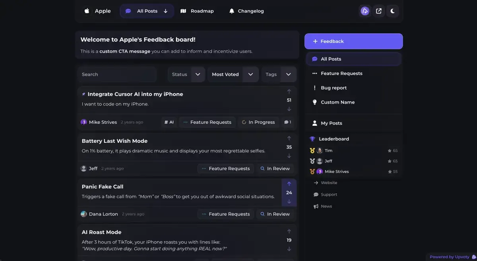Click the Apple logo icon
This screenshot has width=477, height=261.
87,11
